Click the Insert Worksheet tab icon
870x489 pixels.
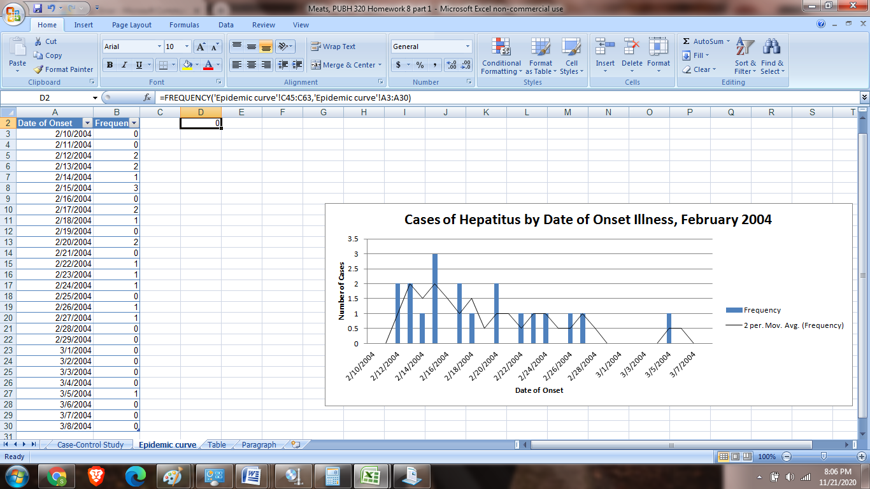point(295,444)
